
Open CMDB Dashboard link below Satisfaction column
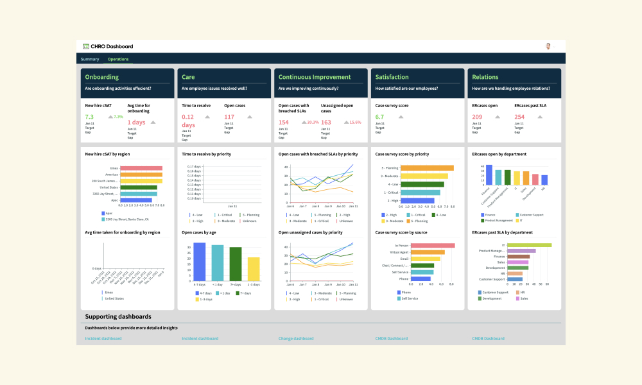tap(392, 339)
